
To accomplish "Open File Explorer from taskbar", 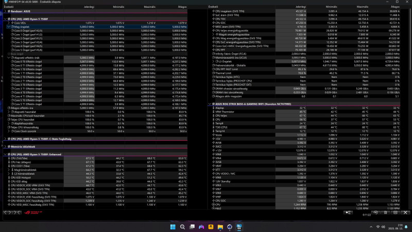I will click(x=220, y=227).
